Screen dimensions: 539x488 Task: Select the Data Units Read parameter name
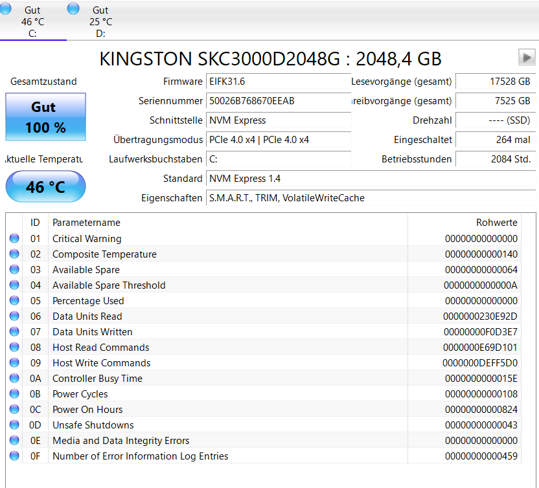tap(87, 316)
